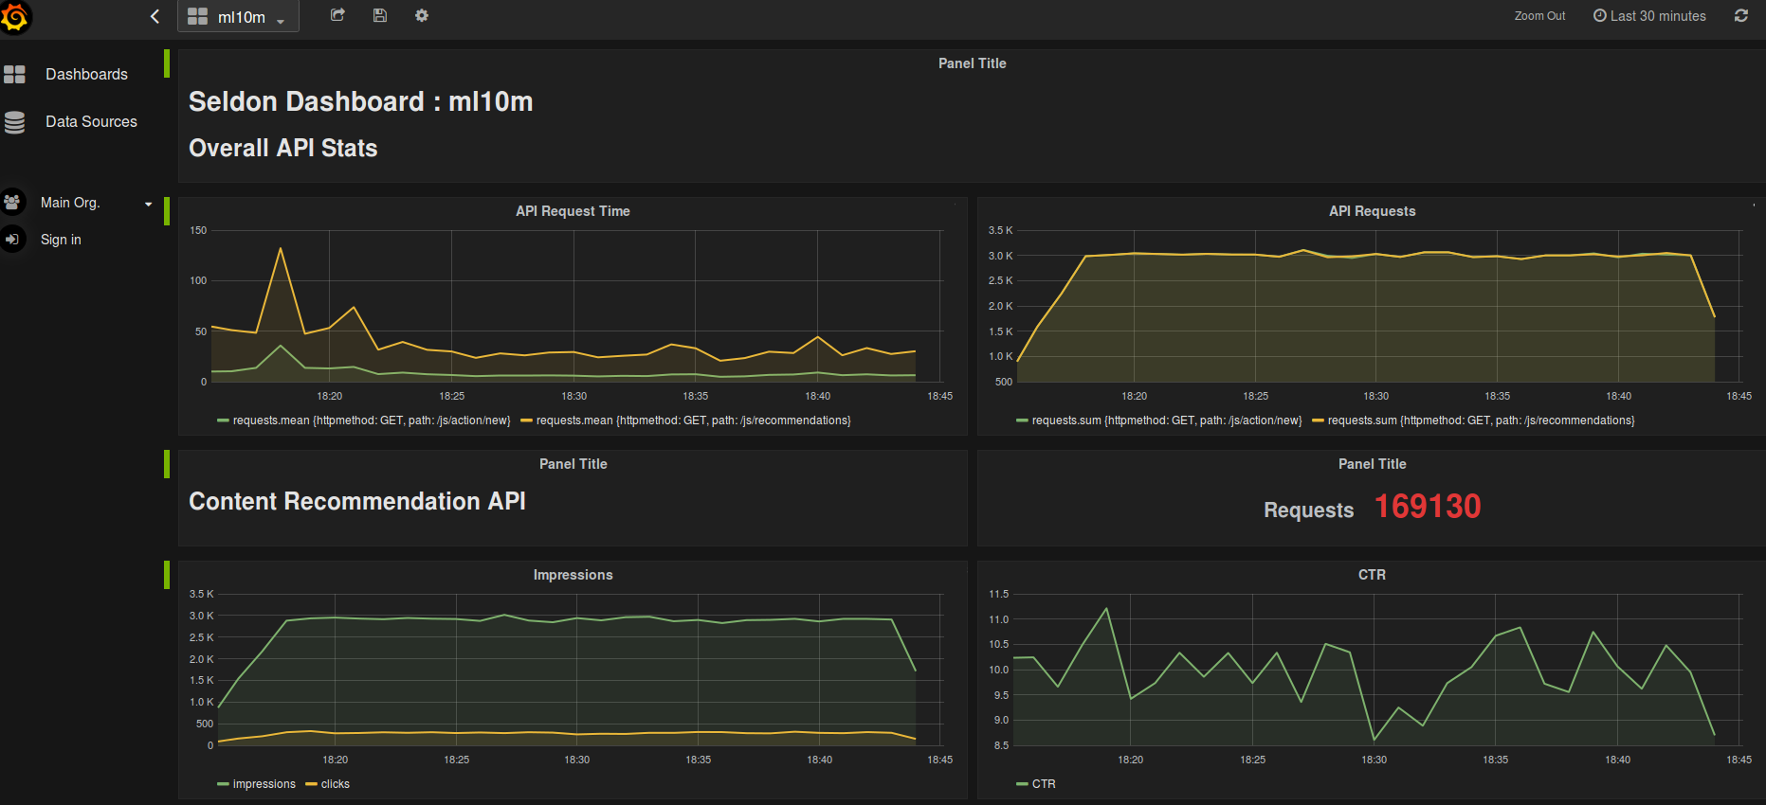Click the Data Sources database icon
Screen dimensions: 1766x805
[14, 122]
